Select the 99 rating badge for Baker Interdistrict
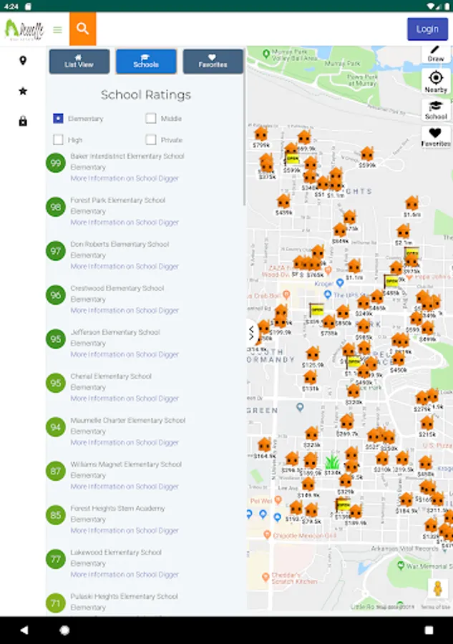 pos(55,163)
